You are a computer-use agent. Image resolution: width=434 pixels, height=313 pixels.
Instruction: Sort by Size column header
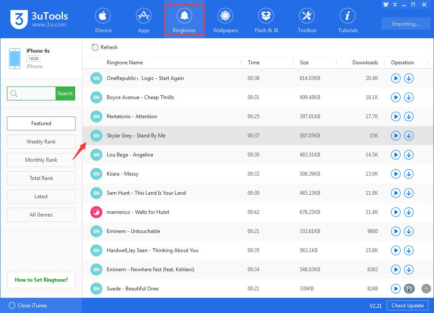(x=304, y=63)
